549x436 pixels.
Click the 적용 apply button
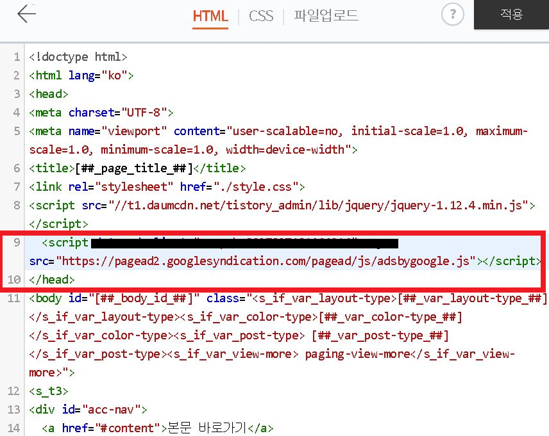(x=511, y=14)
